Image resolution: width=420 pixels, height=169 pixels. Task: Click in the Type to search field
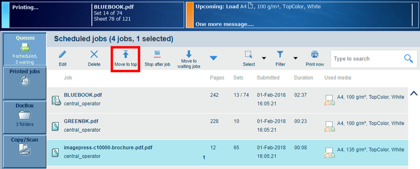click(366, 59)
